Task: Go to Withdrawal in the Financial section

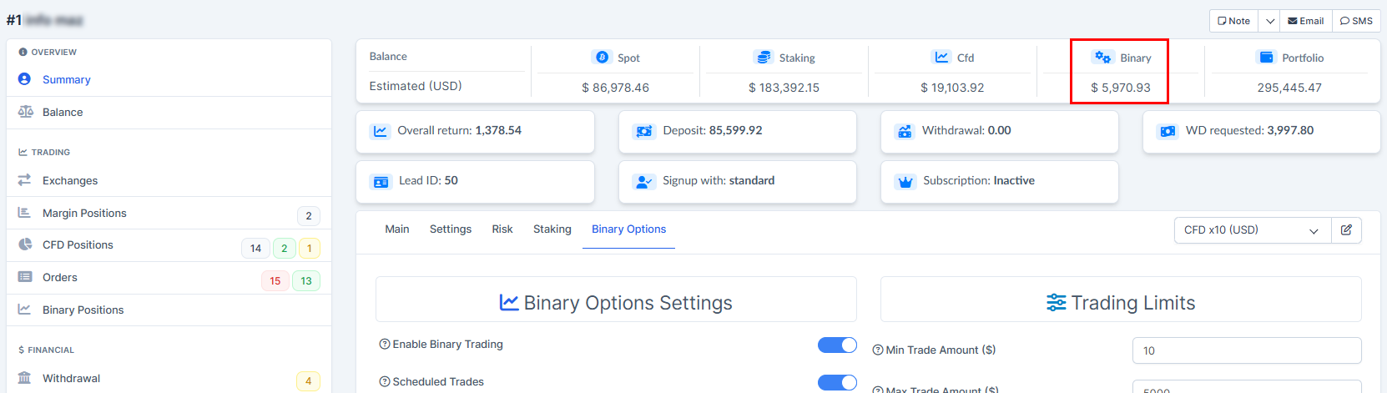Action: click(x=71, y=379)
